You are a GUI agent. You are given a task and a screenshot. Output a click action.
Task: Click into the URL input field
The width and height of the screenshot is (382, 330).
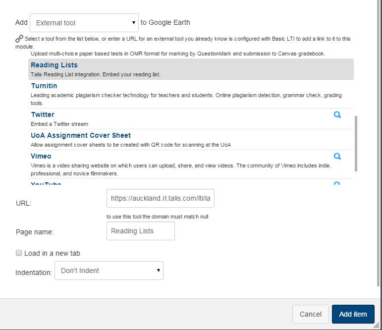pos(161,198)
